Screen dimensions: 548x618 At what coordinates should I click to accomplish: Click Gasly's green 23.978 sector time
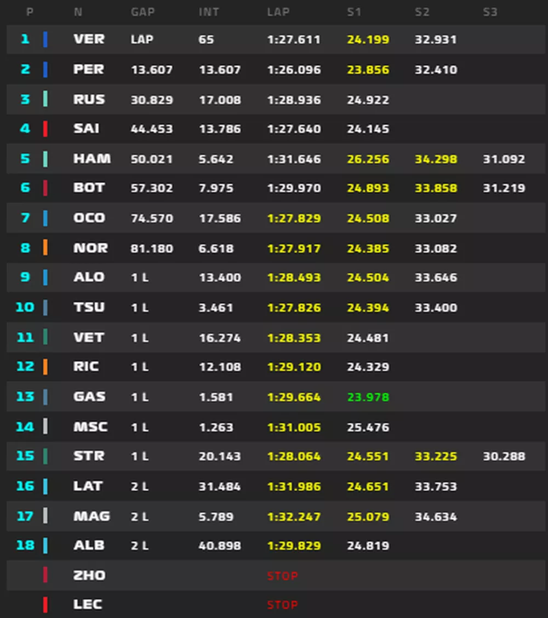click(x=368, y=397)
